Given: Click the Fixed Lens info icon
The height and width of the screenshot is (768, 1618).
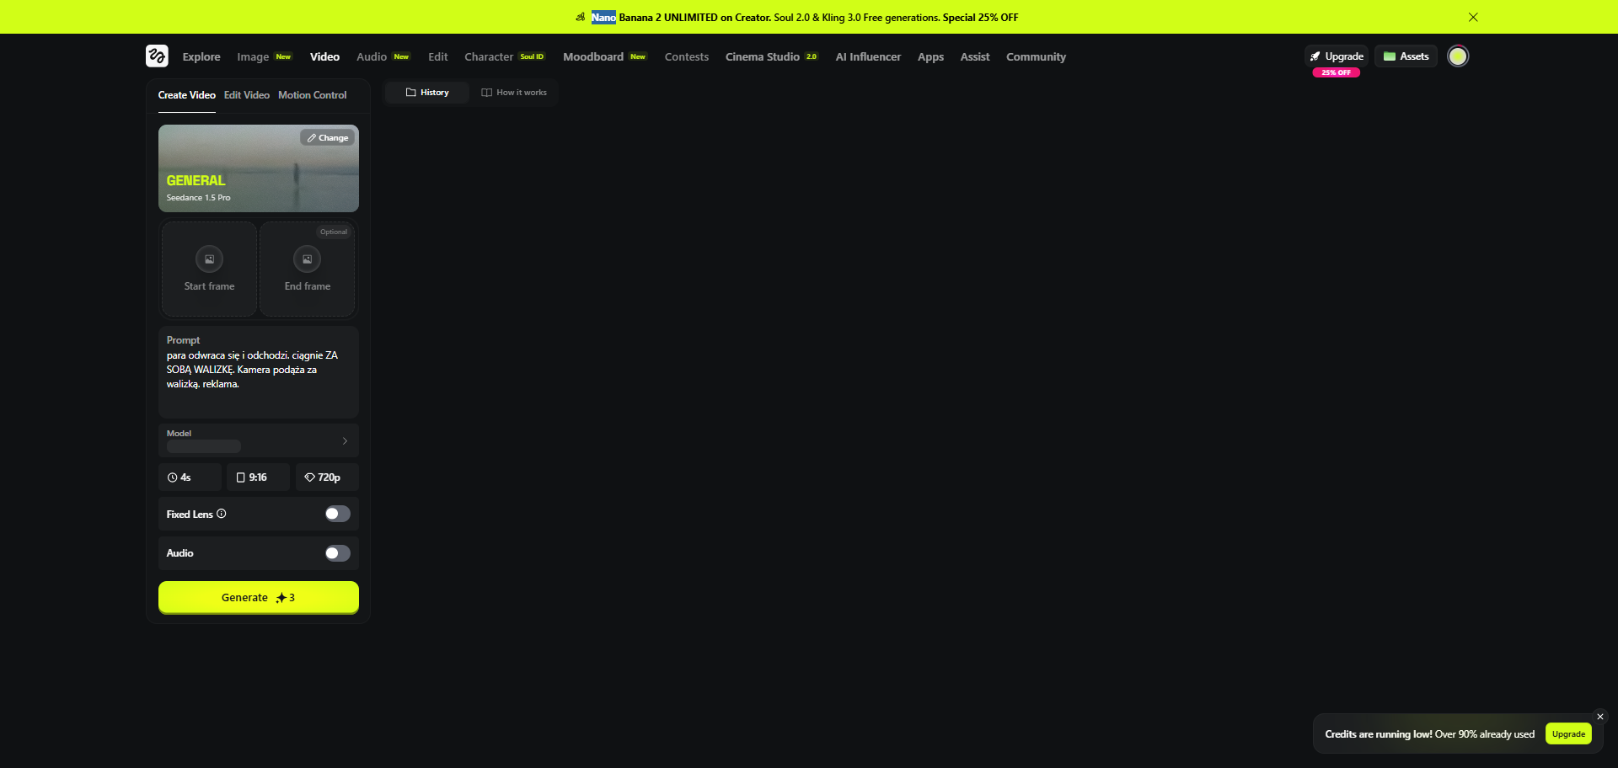Looking at the screenshot, I should (222, 514).
